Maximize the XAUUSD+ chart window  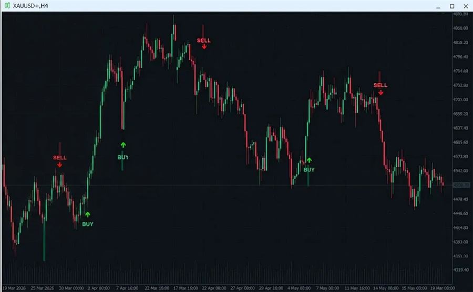point(452,6)
